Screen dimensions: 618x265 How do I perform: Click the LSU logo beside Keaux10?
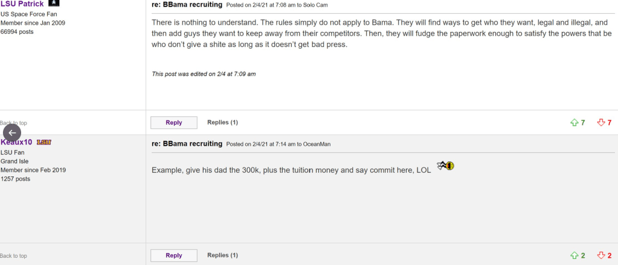(44, 142)
